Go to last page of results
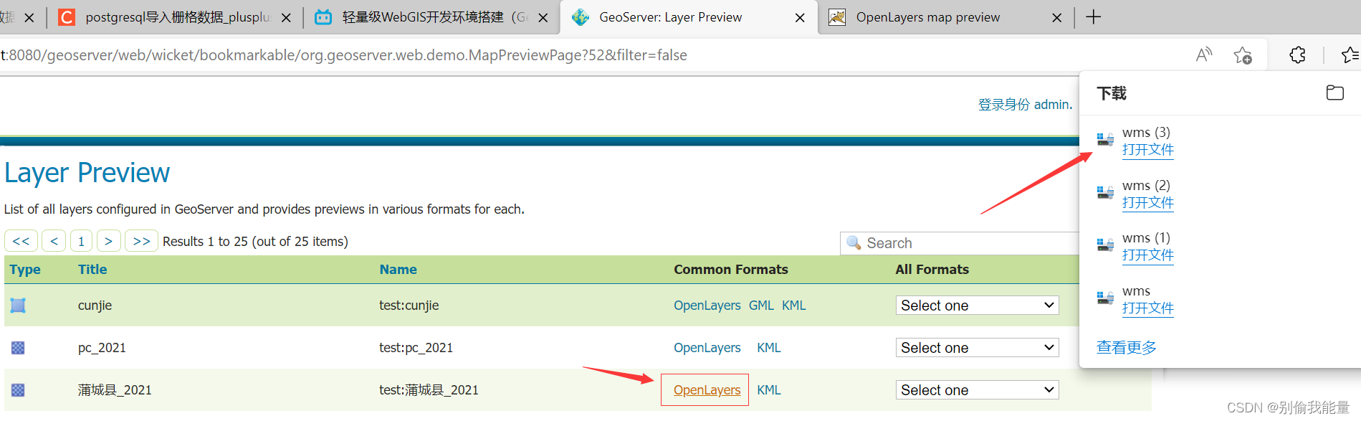This screenshot has height=421, width=1361. click(x=141, y=241)
